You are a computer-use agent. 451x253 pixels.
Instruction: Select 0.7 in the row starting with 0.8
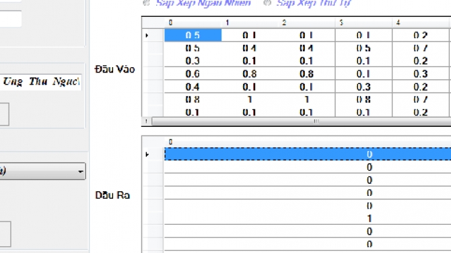[421, 99]
